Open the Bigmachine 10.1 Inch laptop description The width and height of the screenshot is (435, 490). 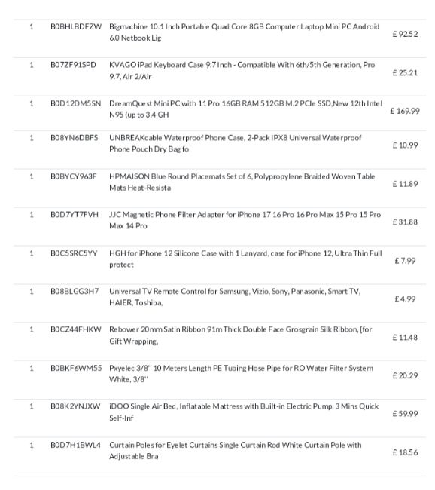pos(244,32)
